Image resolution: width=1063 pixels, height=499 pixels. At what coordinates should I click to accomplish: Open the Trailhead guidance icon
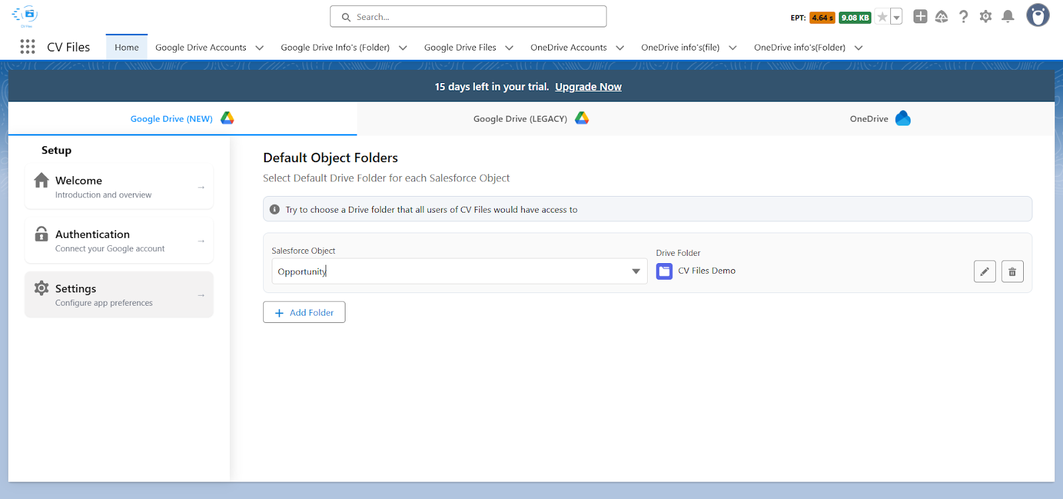point(941,17)
